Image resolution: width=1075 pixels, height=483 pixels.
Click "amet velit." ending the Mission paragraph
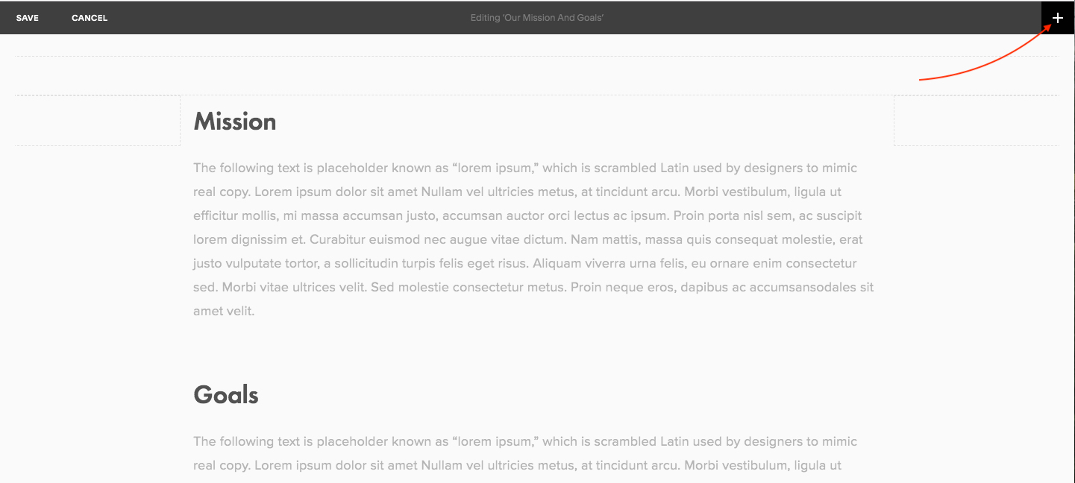(224, 312)
